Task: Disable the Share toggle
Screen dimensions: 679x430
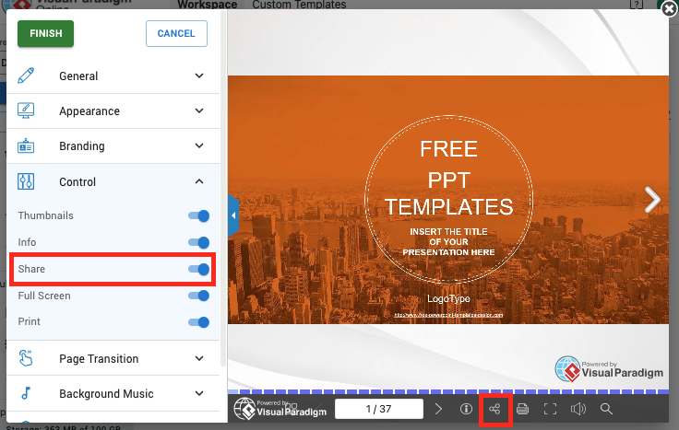Action: click(x=198, y=269)
